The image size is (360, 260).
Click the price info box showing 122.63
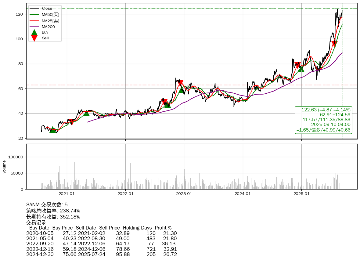point(323,120)
